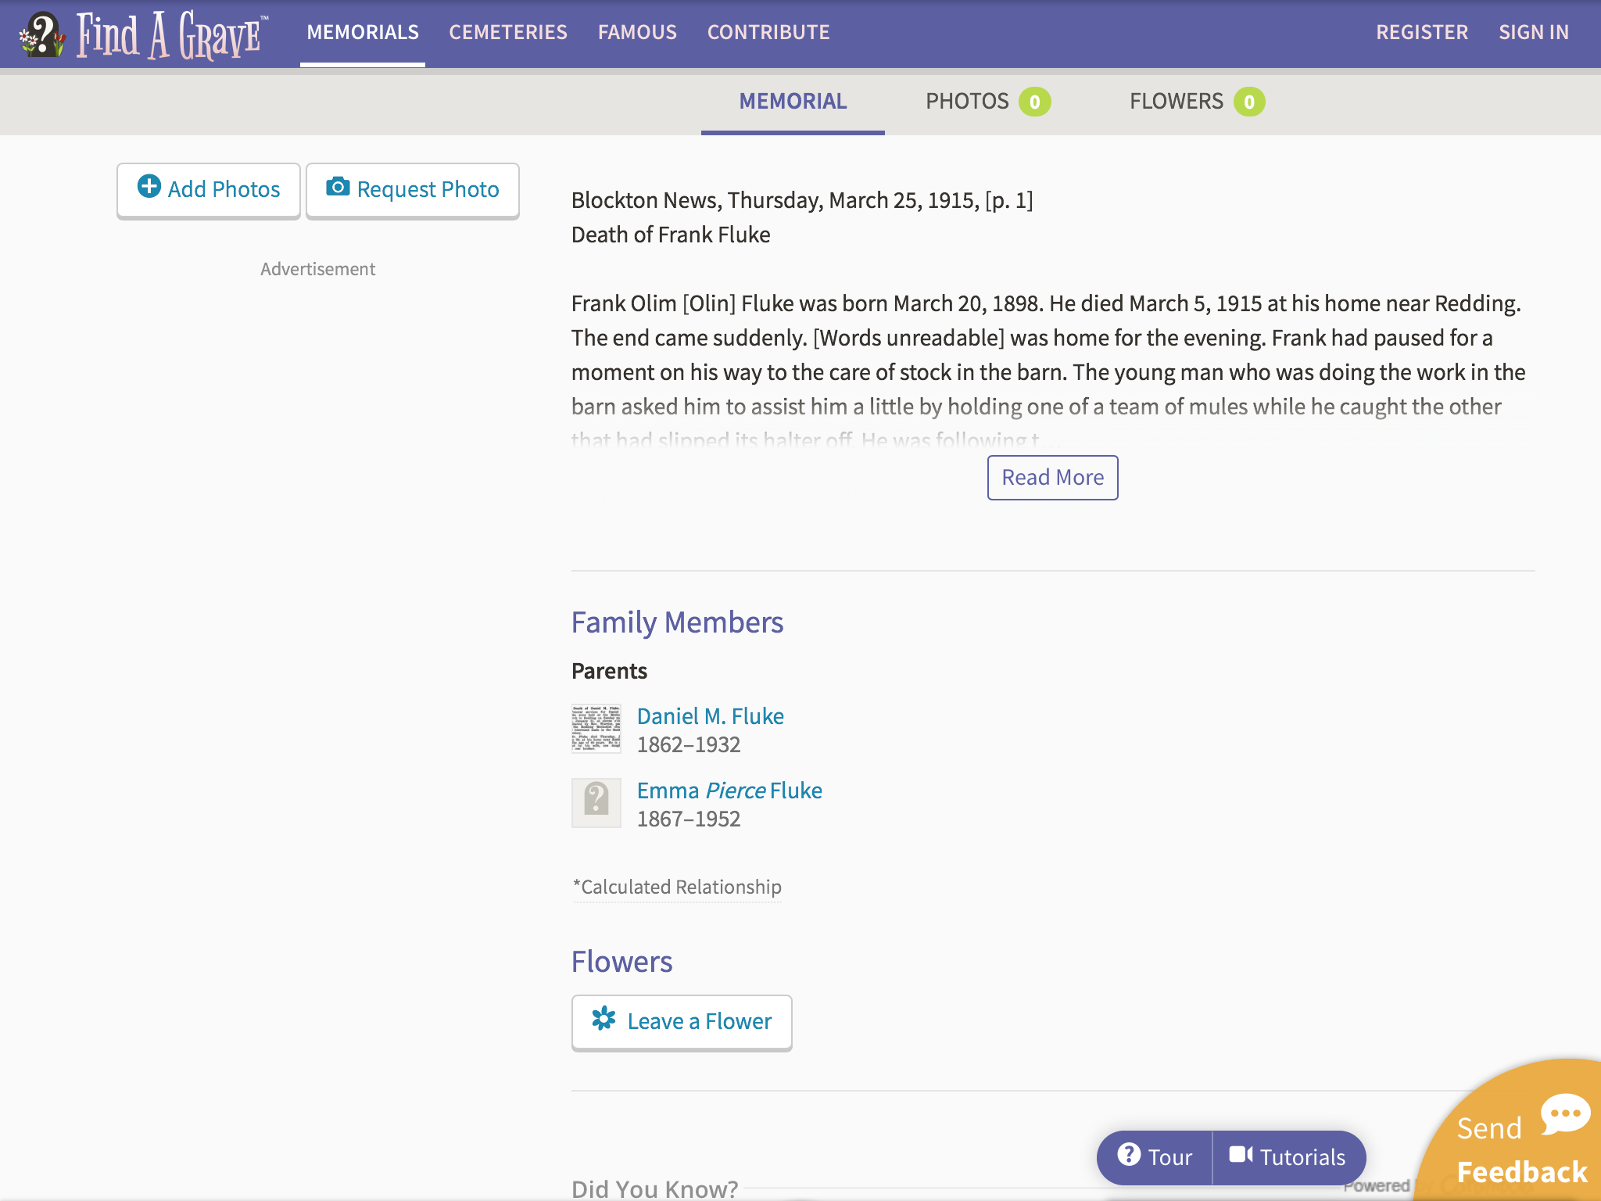Expand the obituary with Read More

pos(1052,478)
